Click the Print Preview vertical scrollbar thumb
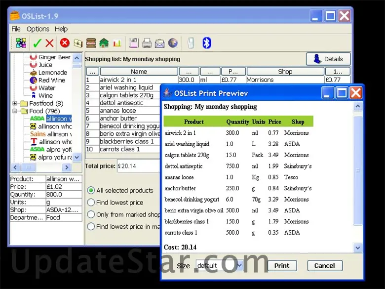 pos(358,170)
